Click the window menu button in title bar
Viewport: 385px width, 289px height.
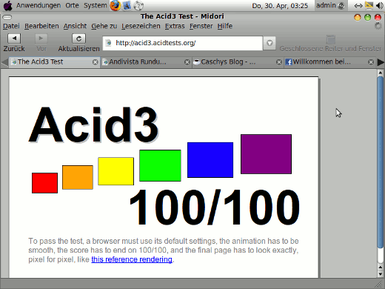7,17
